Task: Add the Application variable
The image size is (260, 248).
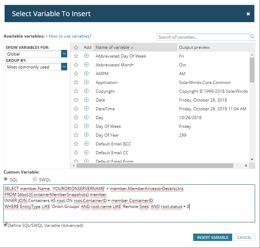Action: 86,82
